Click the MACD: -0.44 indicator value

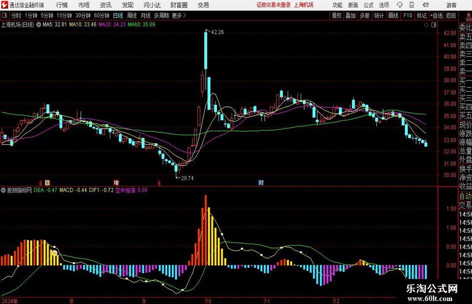click(73, 190)
